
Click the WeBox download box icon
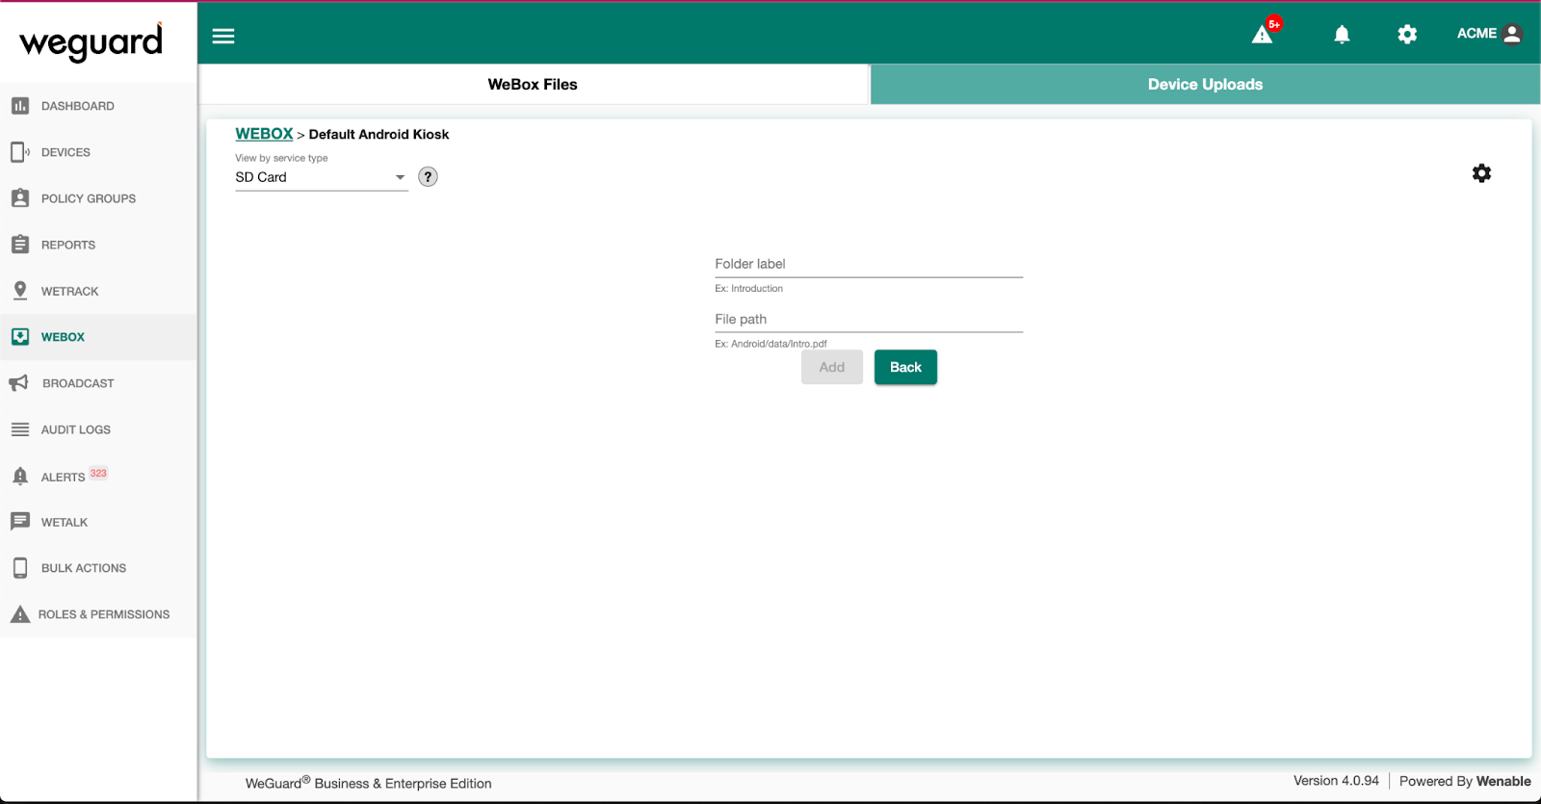20,337
